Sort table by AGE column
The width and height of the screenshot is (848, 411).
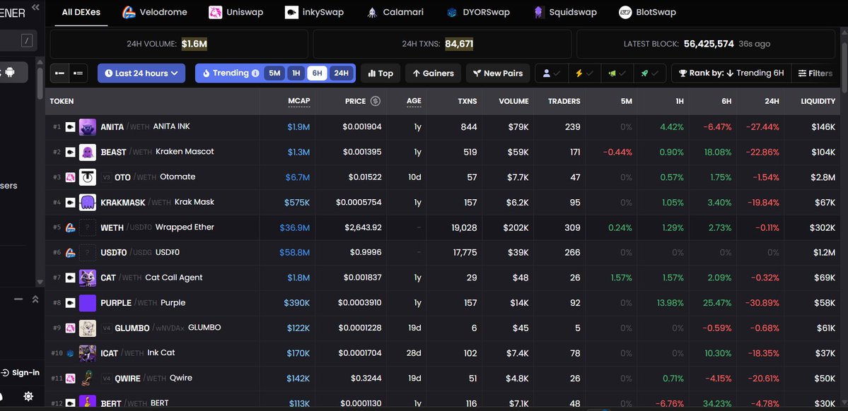tap(414, 101)
